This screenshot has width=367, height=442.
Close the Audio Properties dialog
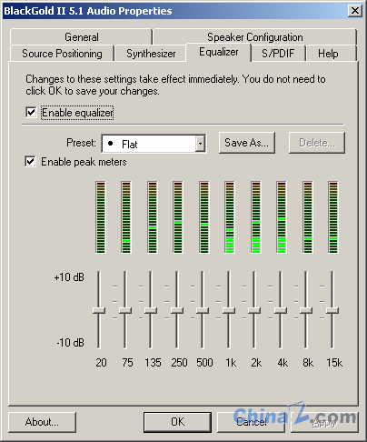355,11
